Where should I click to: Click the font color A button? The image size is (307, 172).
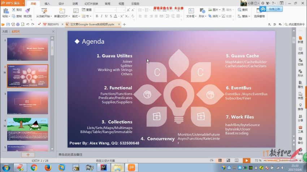pos(116,16)
